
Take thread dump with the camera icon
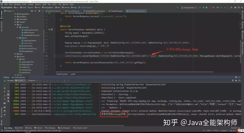(x=4, y=103)
